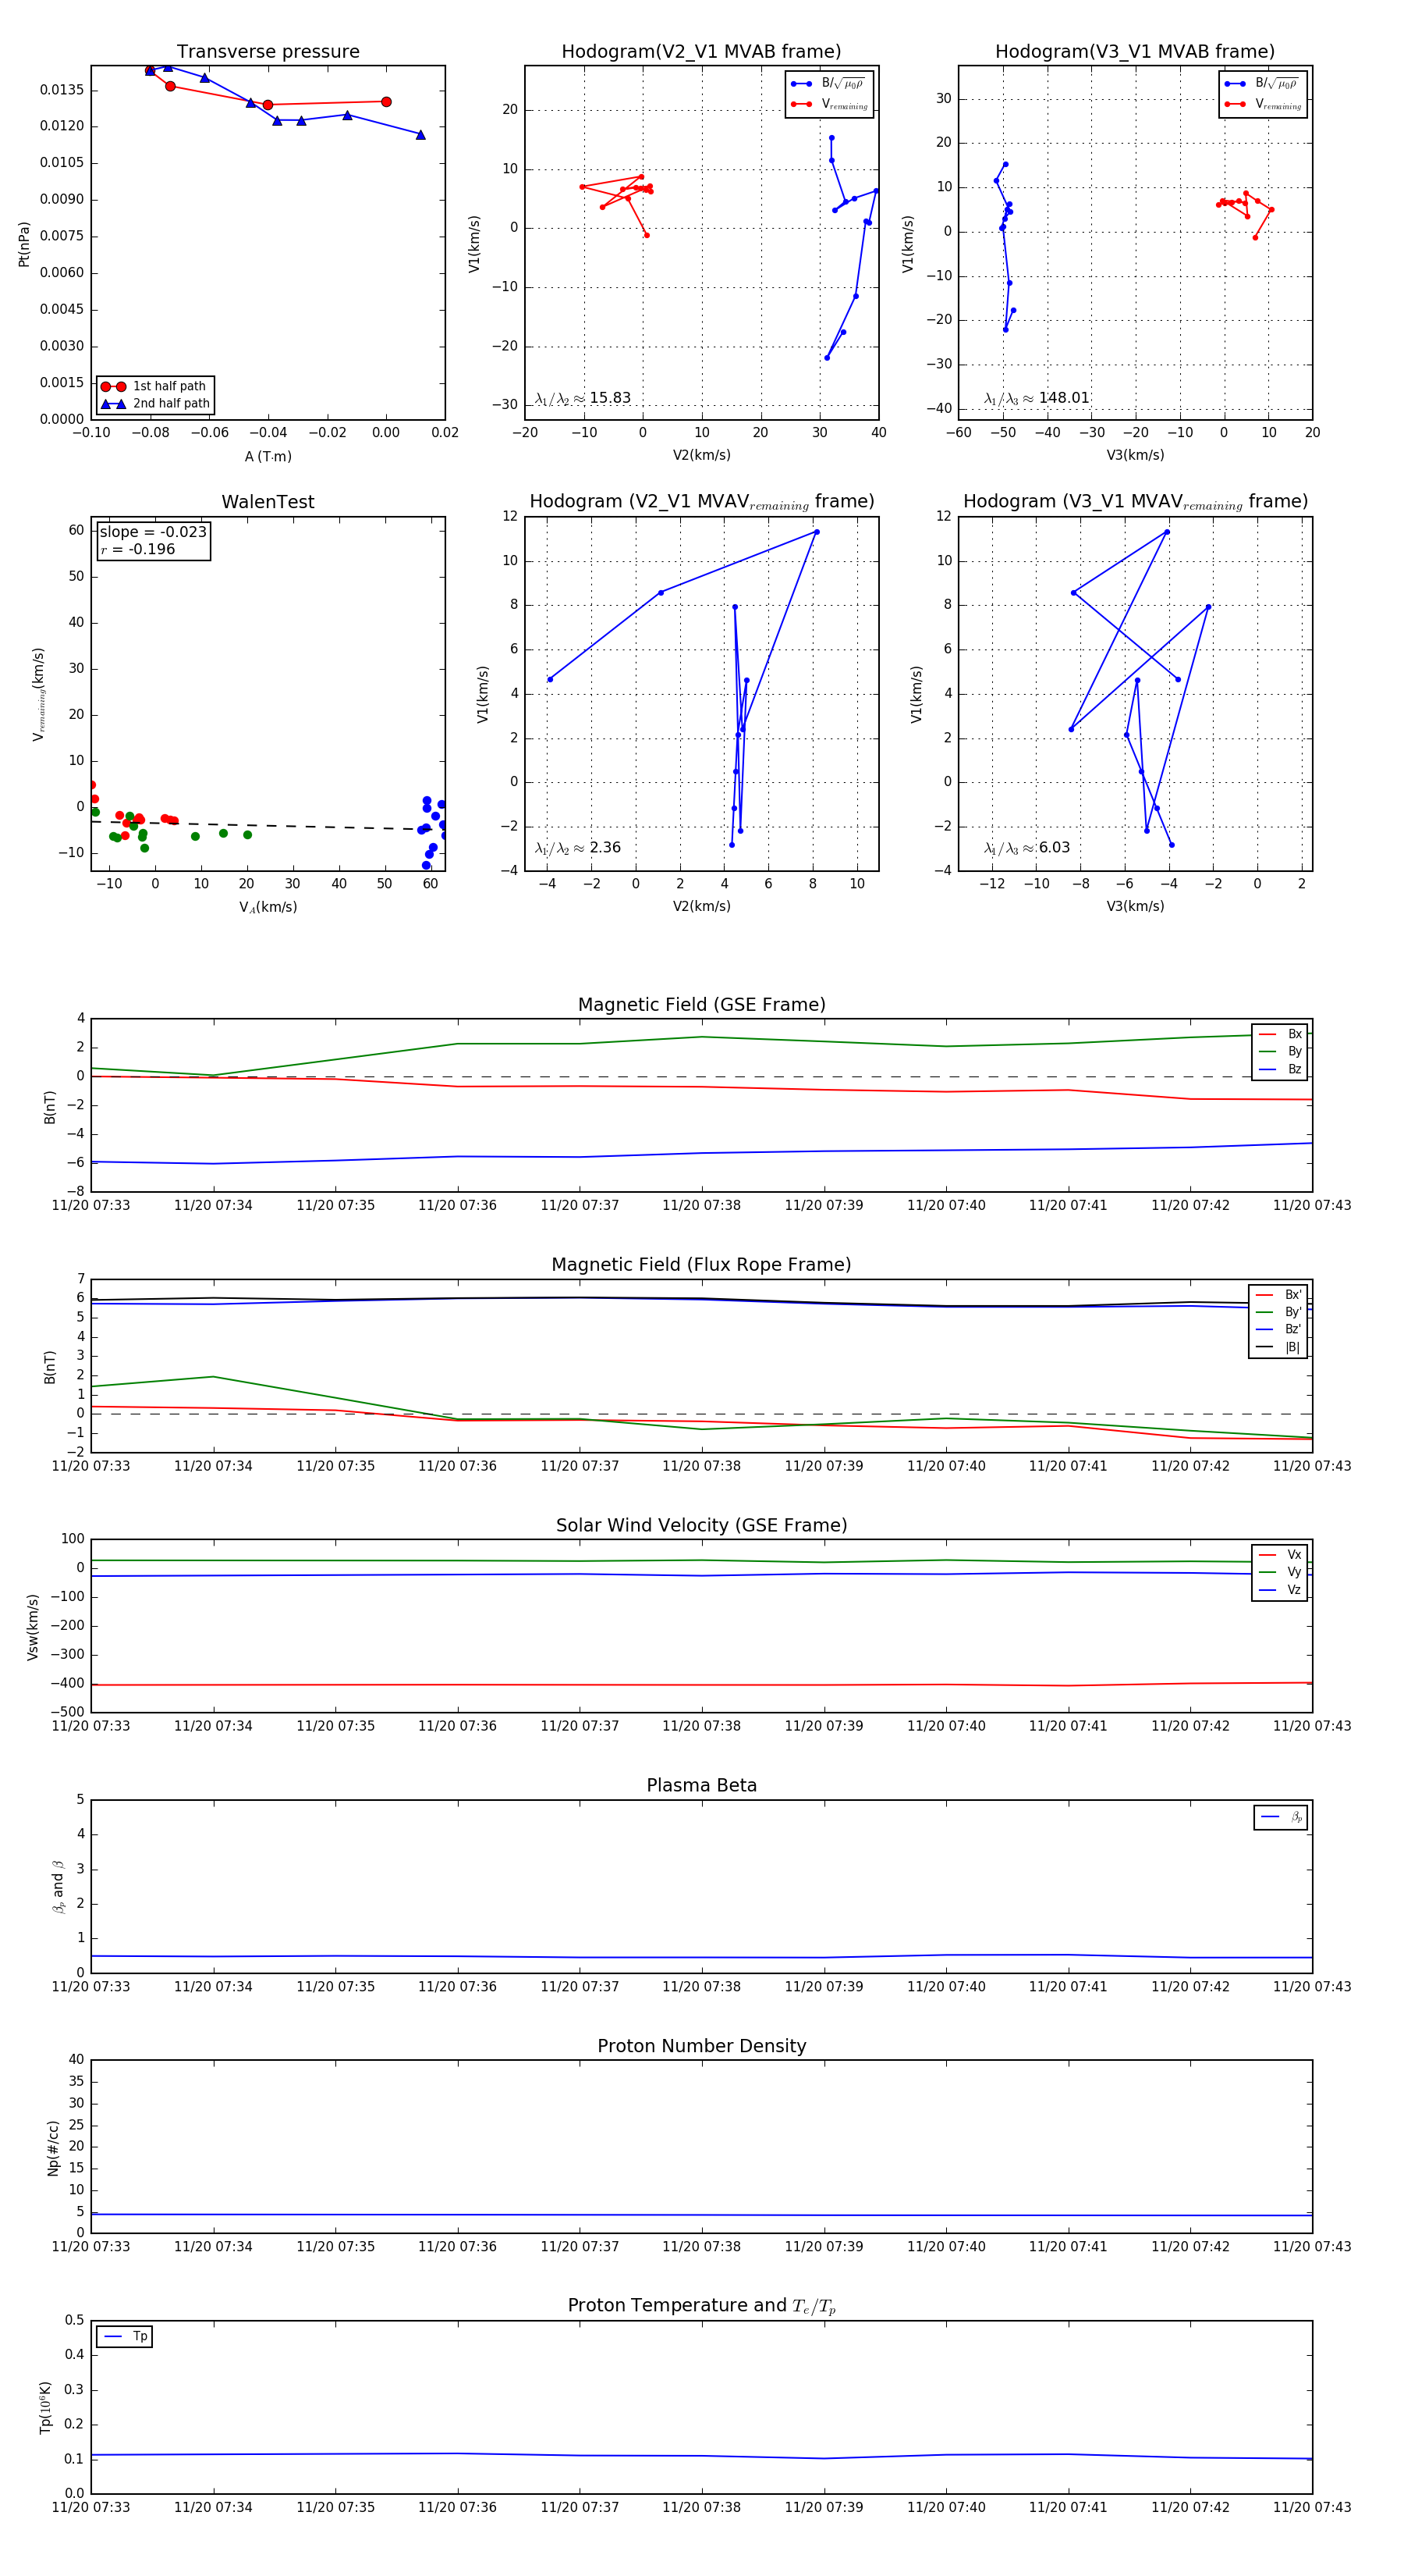Click the '|B|' legend entry
Image resolution: width=1404 pixels, height=2576 pixels.
pyautogui.click(x=1279, y=1347)
